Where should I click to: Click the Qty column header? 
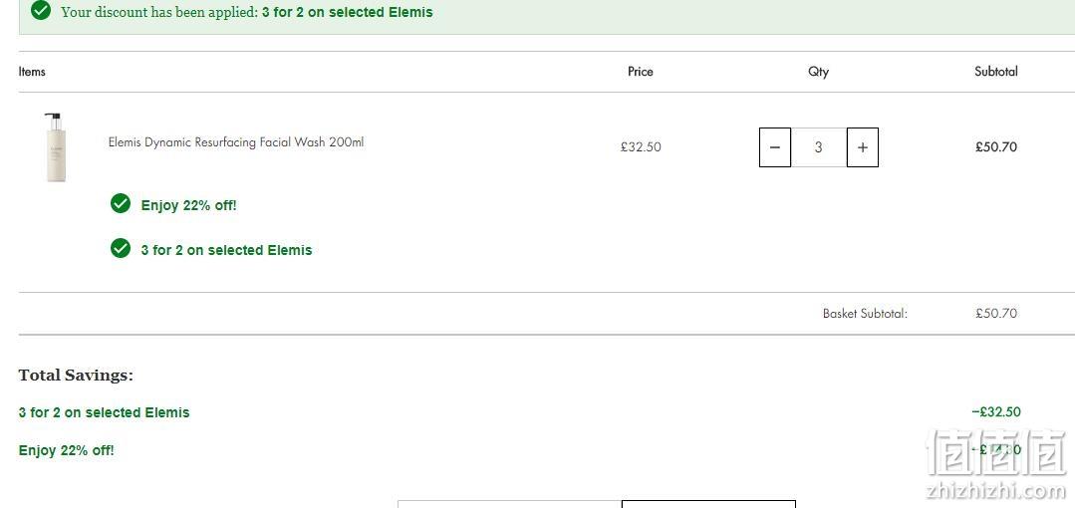818,72
